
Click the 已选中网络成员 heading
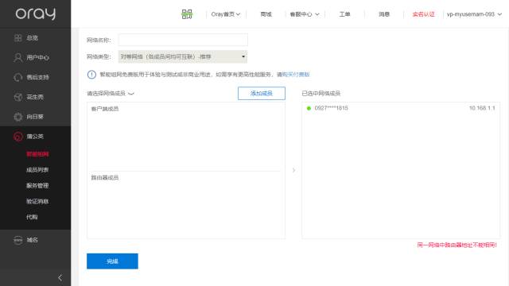[321, 94]
